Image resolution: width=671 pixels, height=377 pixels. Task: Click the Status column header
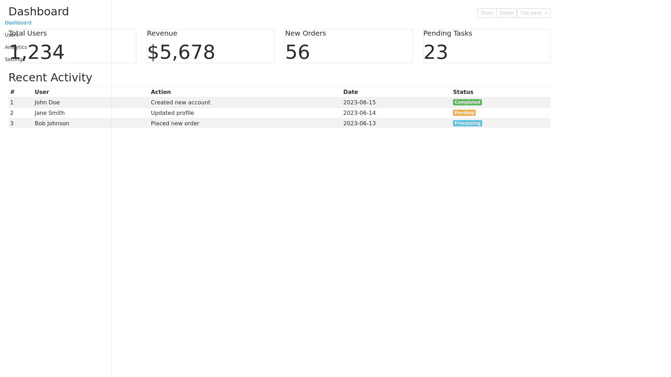[x=463, y=92]
